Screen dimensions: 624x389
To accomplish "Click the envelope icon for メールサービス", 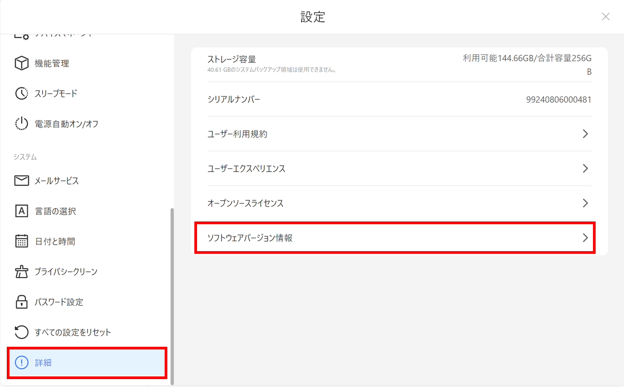I will (x=22, y=181).
